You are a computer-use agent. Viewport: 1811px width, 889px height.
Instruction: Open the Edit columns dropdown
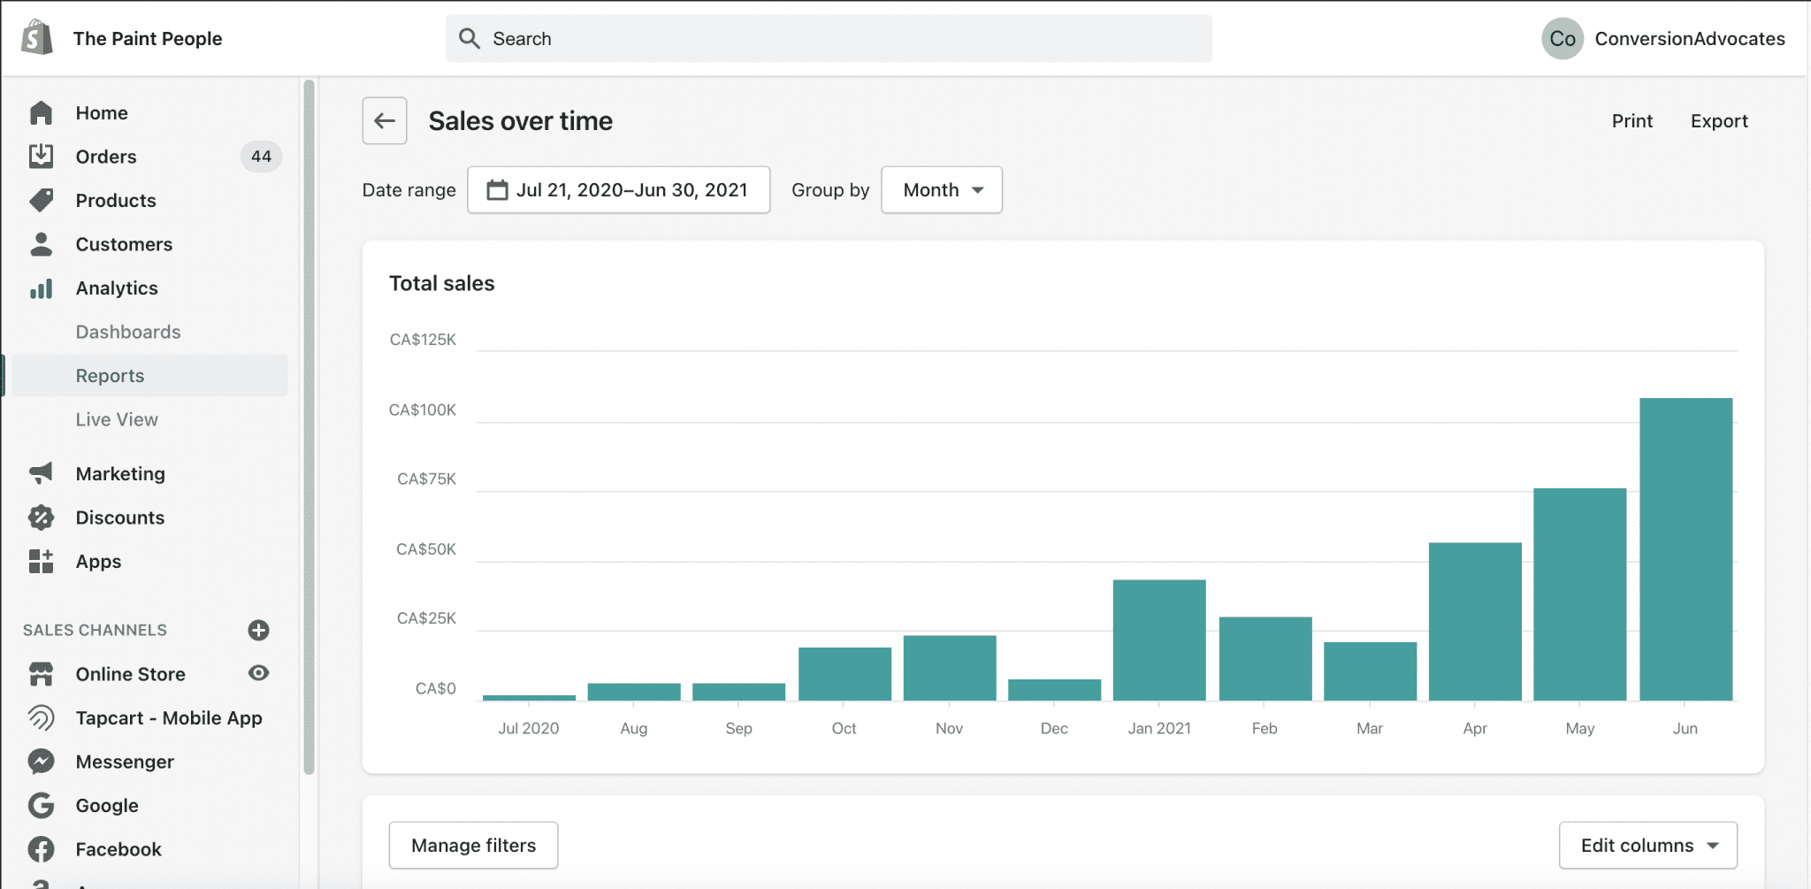click(x=1647, y=846)
